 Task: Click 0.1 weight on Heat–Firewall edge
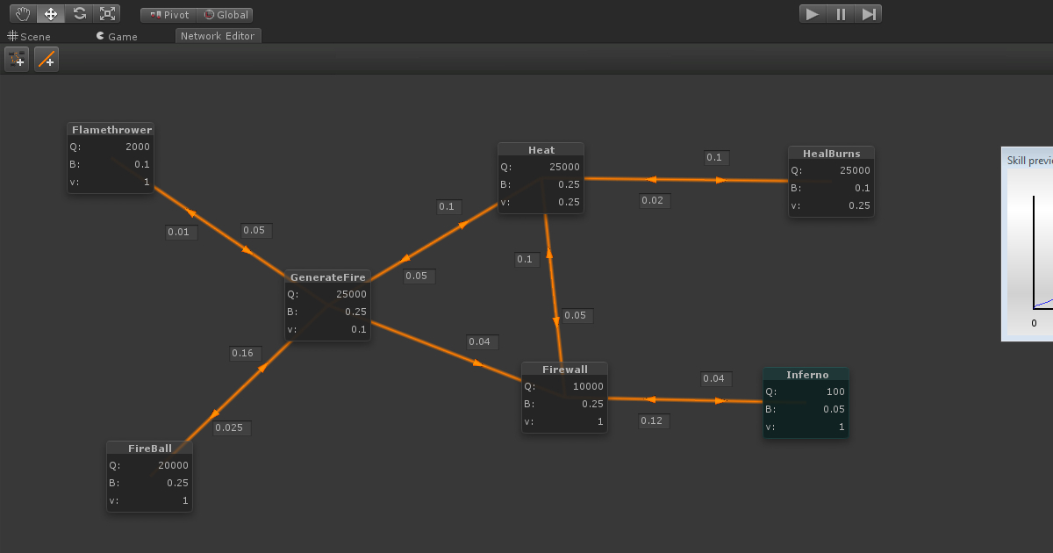(x=527, y=260)
